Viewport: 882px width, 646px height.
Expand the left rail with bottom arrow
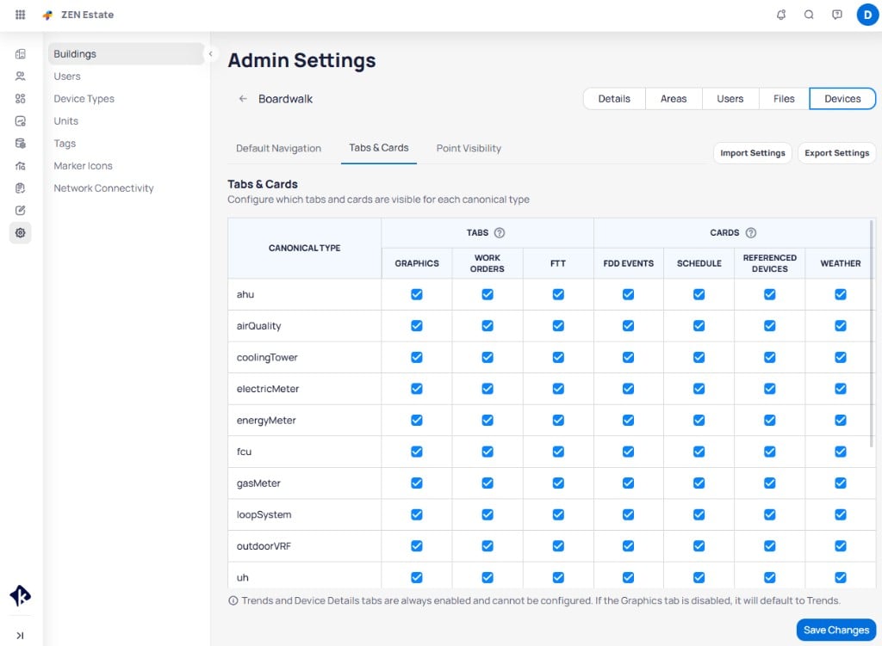click(21, 636)
